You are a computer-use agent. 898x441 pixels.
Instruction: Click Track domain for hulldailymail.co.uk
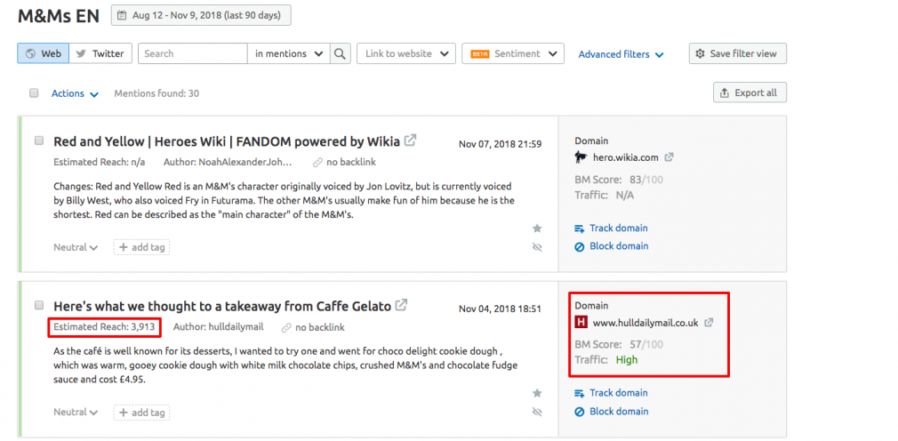(618, 393)
